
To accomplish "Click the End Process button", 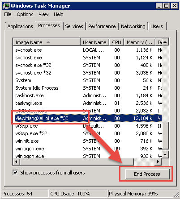I will 147,174.
